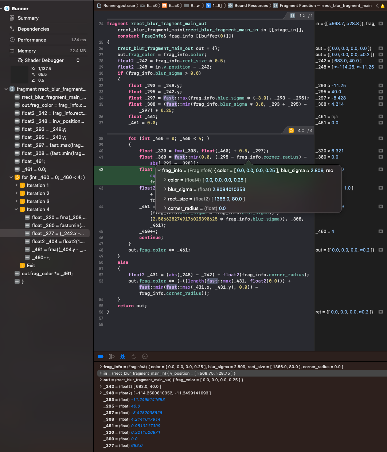The image size is (387, 452).
Task: Expand 'out' row in variables panel
Action: 101,380
